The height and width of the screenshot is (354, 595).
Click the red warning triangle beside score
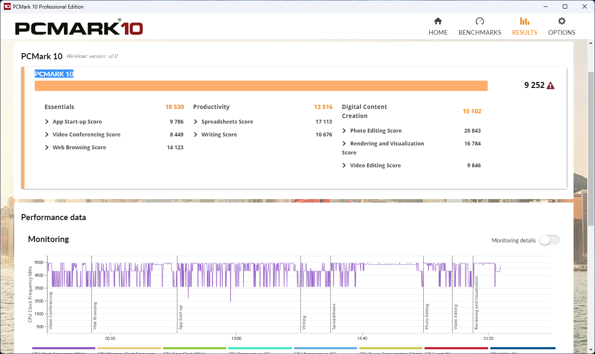pyautogui.click(x=550, y=85)
